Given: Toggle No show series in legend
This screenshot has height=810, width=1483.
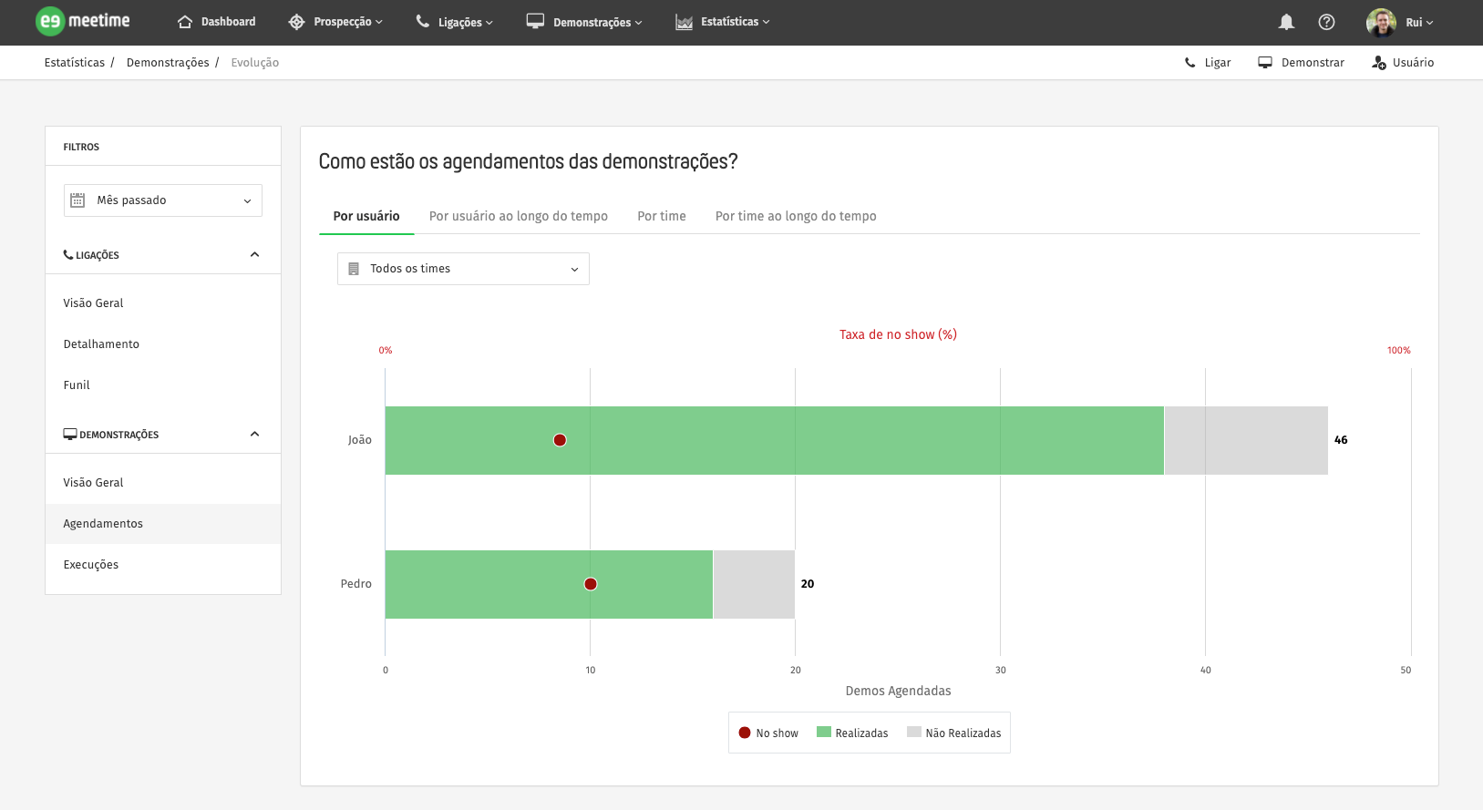Looking at the screenshot, I should tap(768, 733).
